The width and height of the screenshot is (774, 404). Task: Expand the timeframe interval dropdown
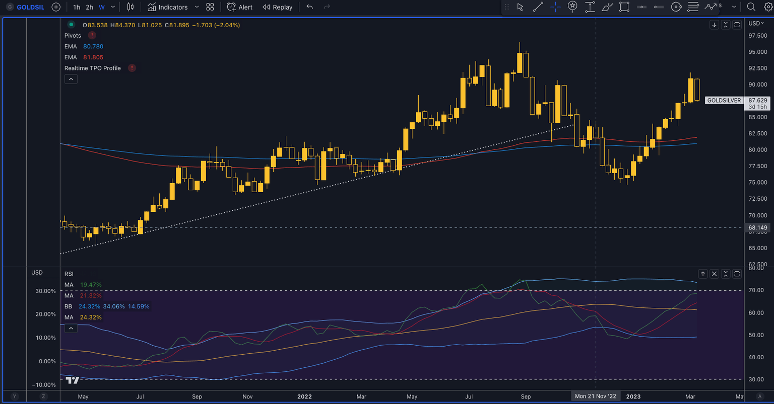point(113,7)
